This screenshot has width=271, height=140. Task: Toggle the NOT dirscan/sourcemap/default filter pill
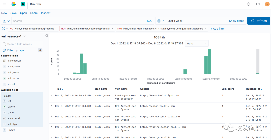click(x=86, y=29)
